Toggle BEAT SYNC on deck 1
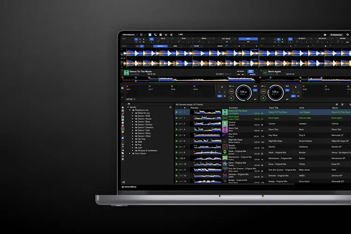Image resolution: width=351 pixels, height=234 pixels. [251, 71]
